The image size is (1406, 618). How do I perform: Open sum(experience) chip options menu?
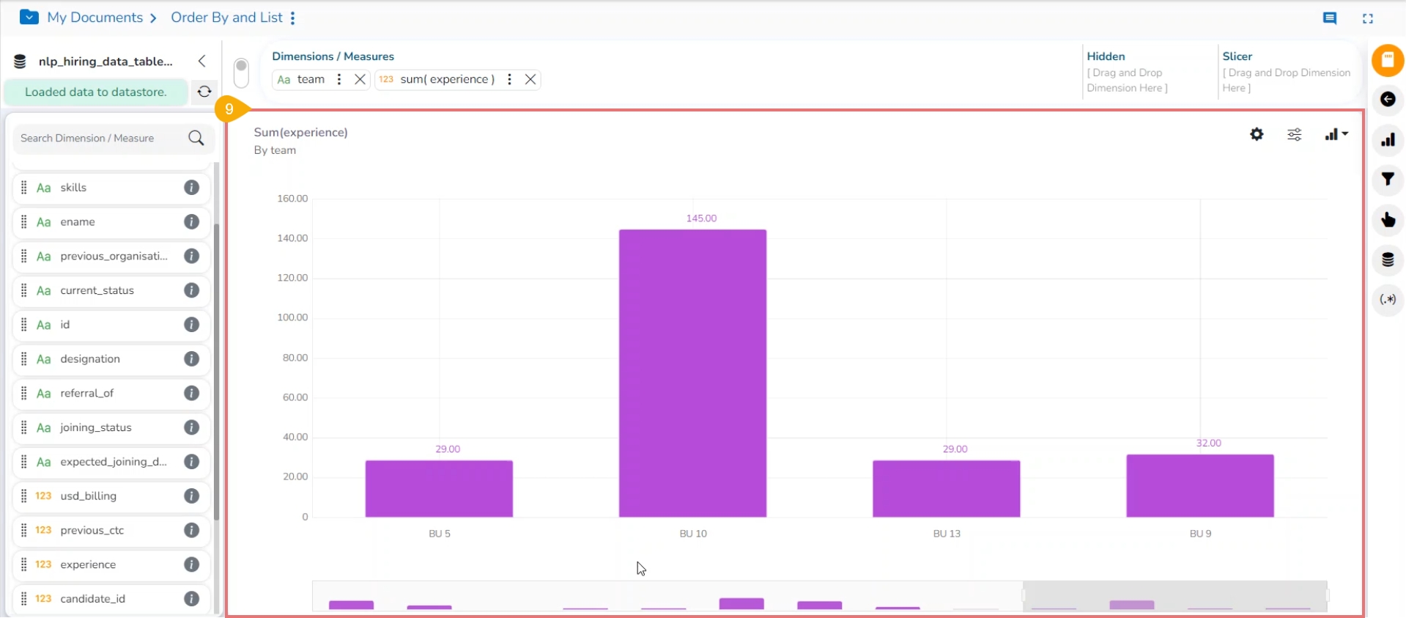click(x=509, y=79)
